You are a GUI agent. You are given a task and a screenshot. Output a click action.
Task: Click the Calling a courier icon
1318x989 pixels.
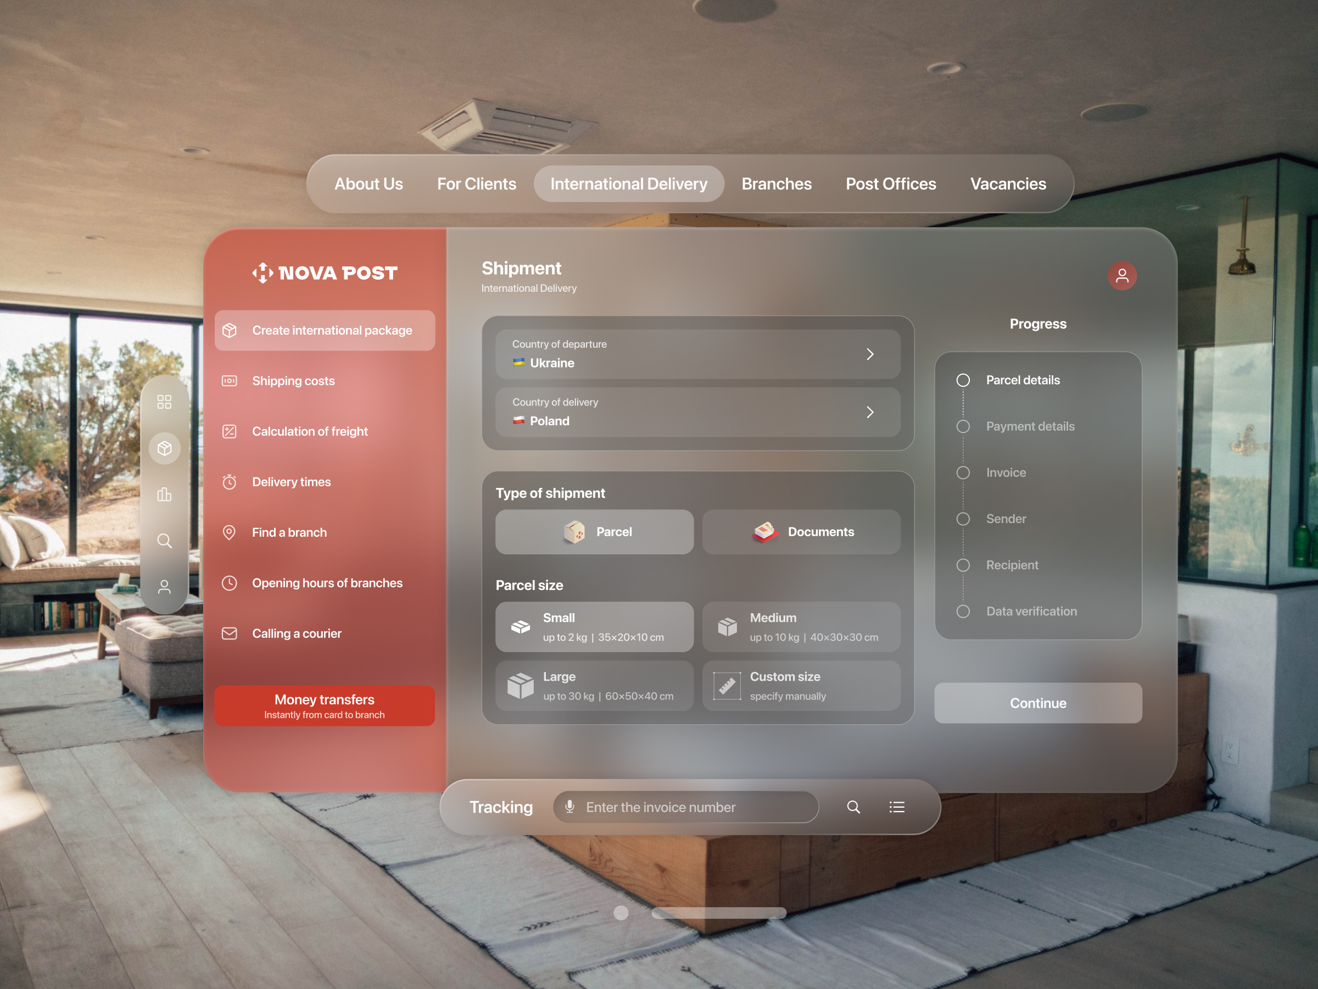[231, 634]
